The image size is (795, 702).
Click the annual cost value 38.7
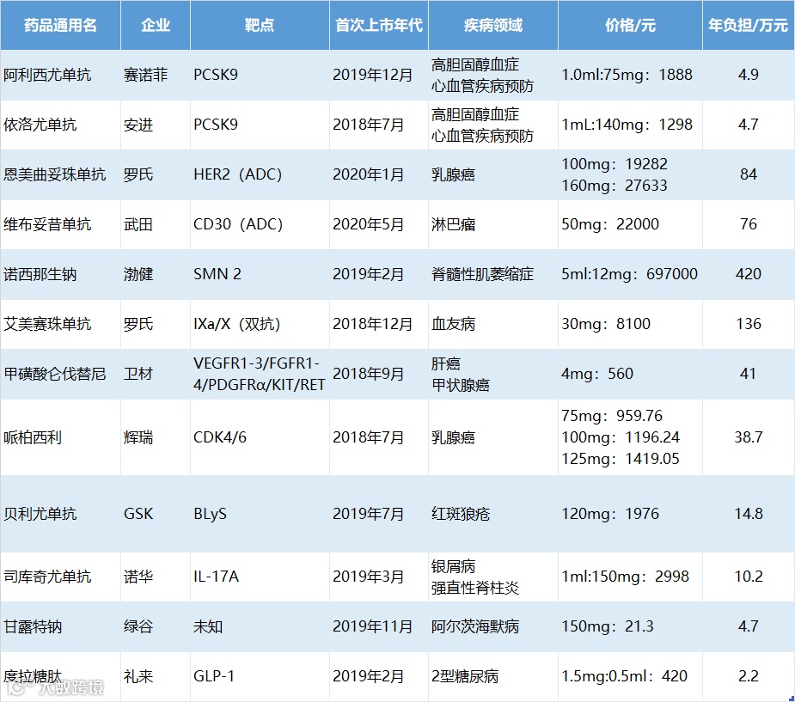tap(749, 437)
